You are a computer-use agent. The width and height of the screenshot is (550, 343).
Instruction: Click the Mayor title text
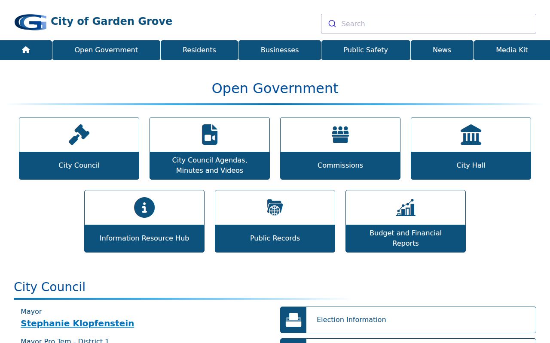pyautogui.click(x=31, y=312)
